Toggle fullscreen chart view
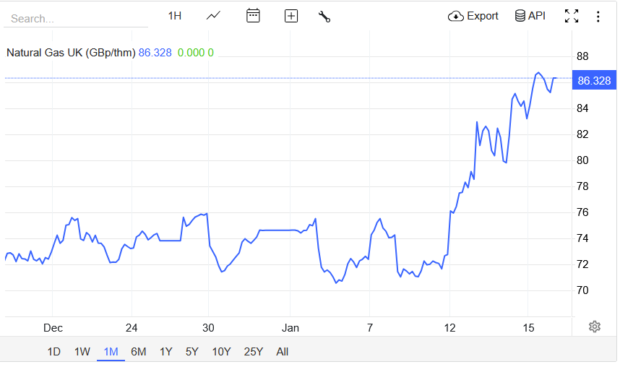Viewport: 620px width, 367px height. [572, 16]
